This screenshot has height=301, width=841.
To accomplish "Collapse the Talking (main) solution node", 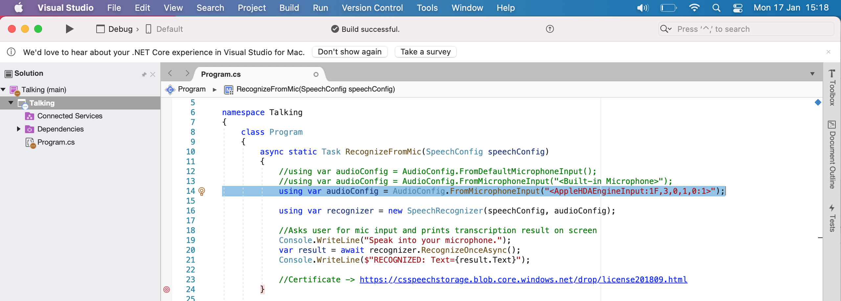I will pyautogui.click(x=3, y=89).
